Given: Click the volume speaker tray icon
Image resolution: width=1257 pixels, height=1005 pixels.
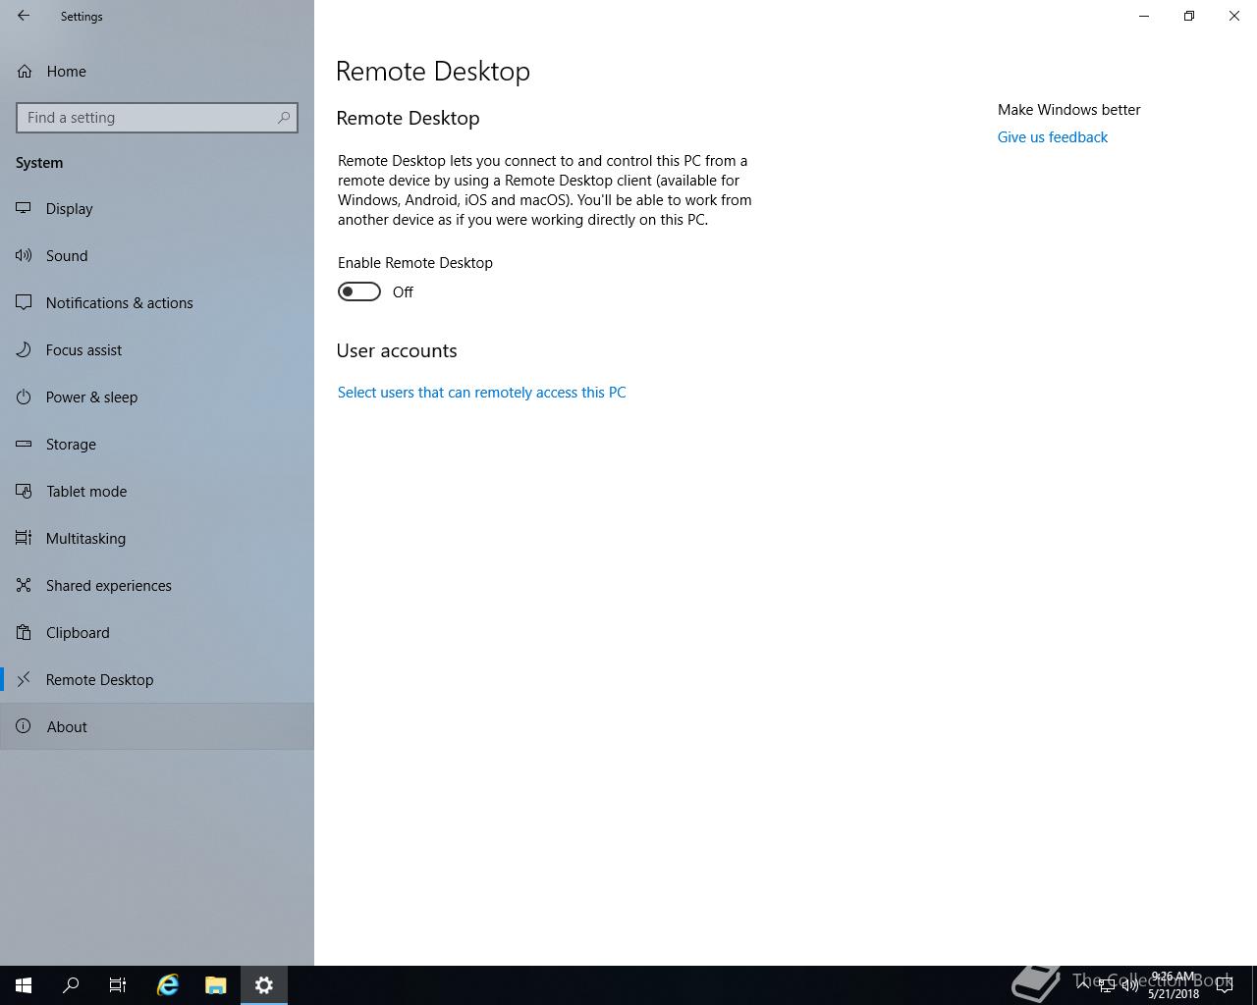Looking at the screenshot, I should (1129, 984).
